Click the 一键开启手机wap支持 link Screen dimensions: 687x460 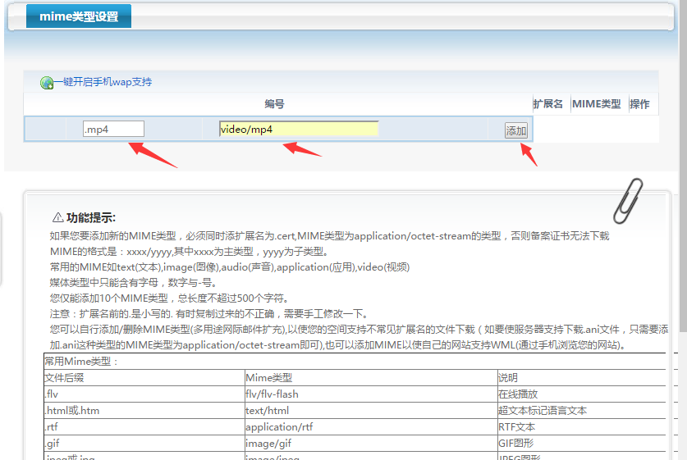103,82
